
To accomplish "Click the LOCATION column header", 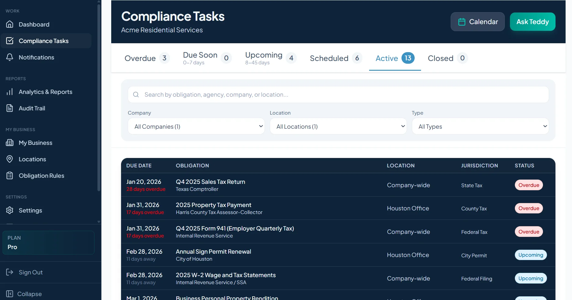I will 401,166.
